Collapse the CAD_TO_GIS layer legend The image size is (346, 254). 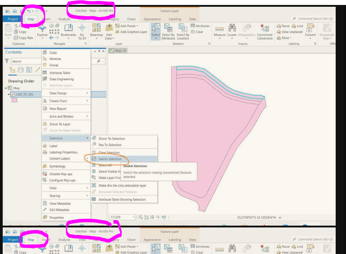click(9, 95)
